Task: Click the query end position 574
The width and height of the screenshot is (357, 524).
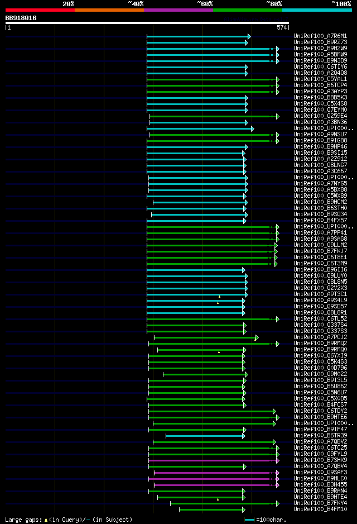Action: [x=282, y=28]
